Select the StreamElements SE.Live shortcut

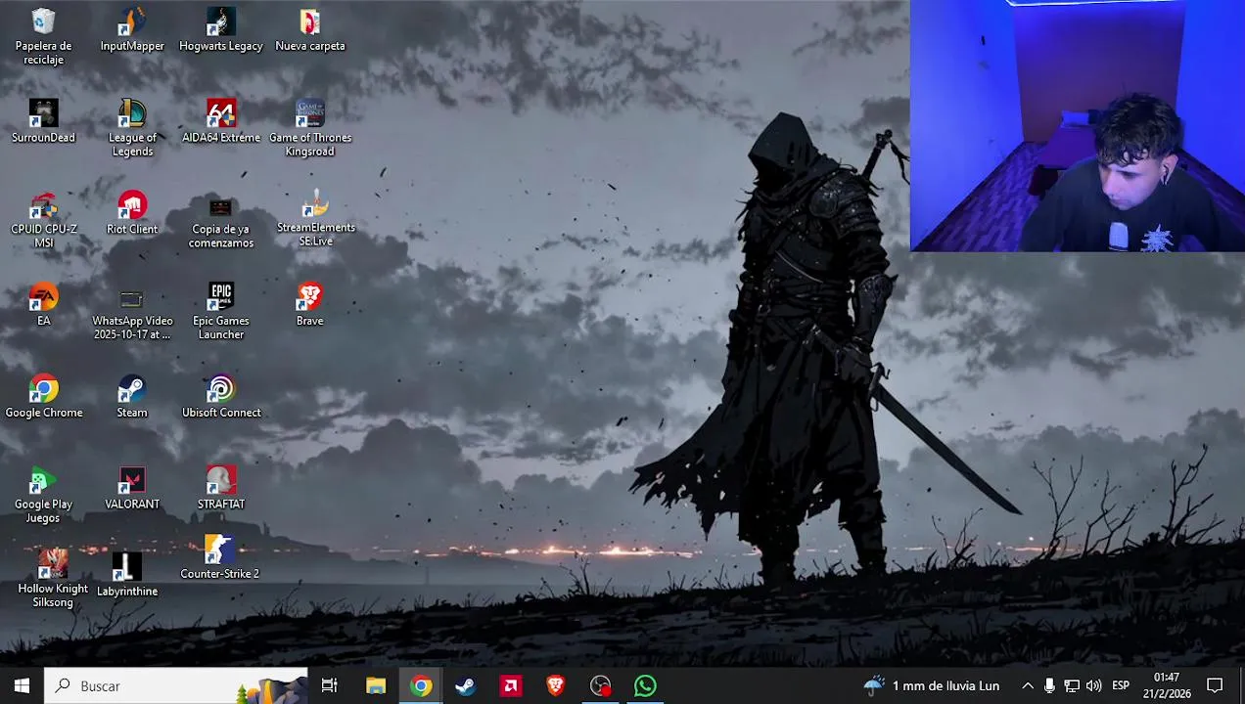point(315,218)
